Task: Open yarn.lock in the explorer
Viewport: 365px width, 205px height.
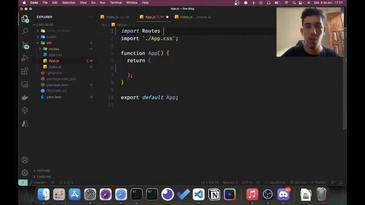Action: pos(54,97)
